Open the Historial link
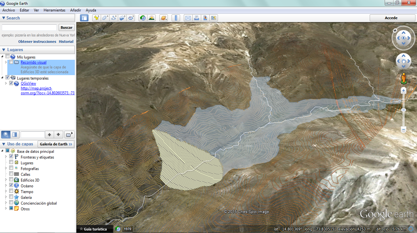417x233 pixels. [x=66, y=42]
